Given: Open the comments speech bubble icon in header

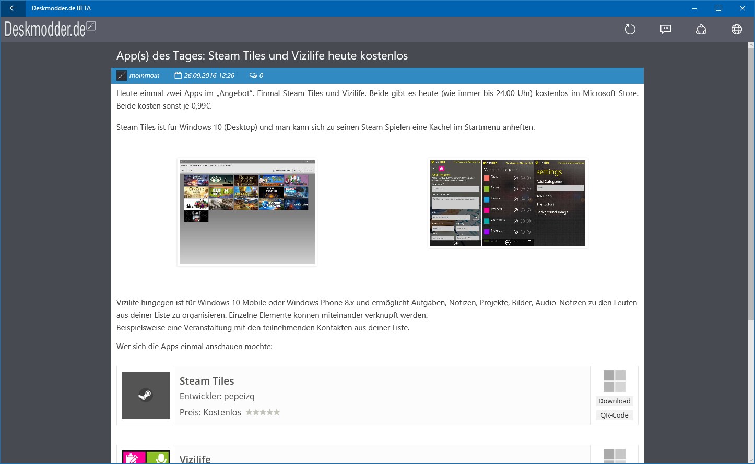Looking at the screenshot, I should [x=666, y=29].
